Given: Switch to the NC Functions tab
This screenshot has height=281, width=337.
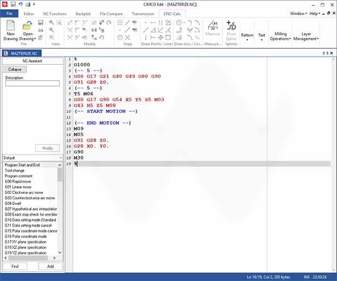Looking at the screenshot, I should pos(55,14).
